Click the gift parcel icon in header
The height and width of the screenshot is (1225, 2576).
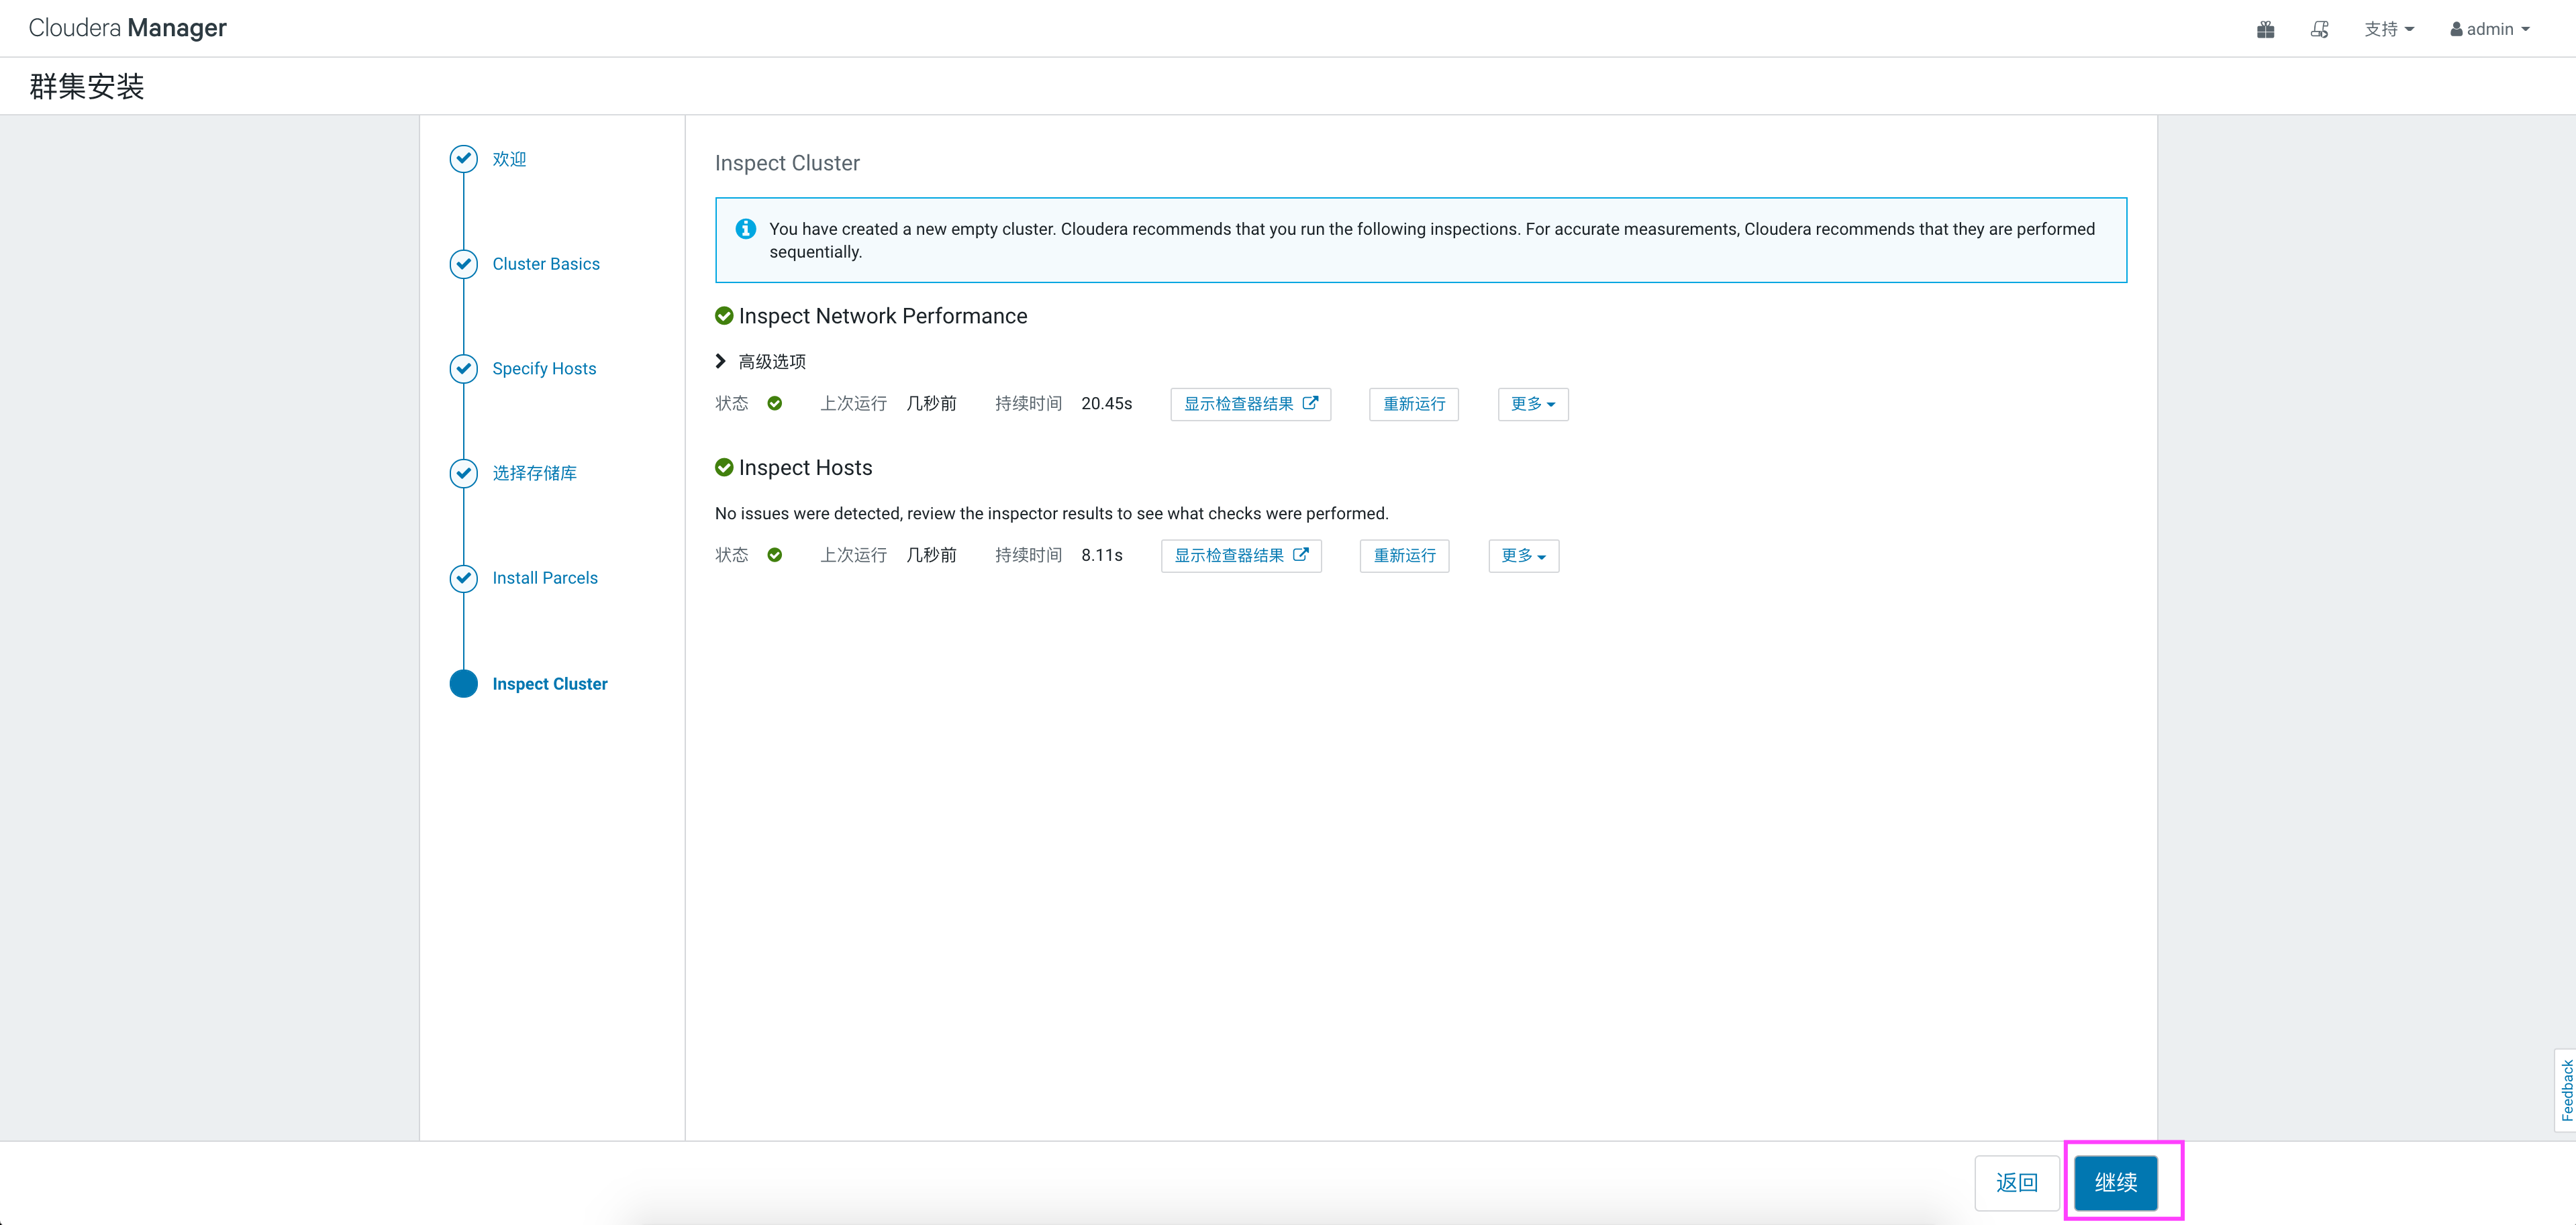(x=2265, y=30)
